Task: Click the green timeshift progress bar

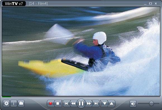Action: 6,97
